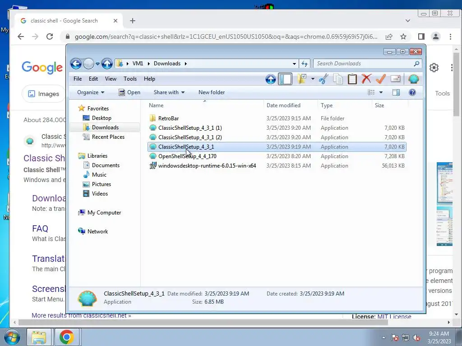Click the Images filter on Google
Screen dimensions: 462x346
click(x=44, y=94)
